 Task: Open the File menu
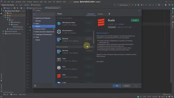[5, 2]
